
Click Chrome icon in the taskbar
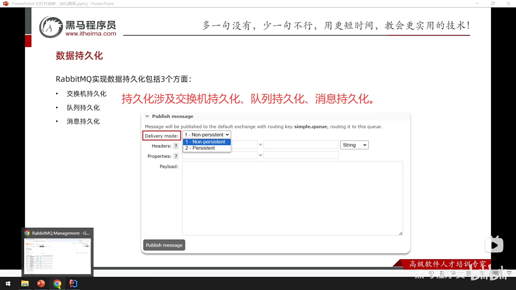(57, 283)
